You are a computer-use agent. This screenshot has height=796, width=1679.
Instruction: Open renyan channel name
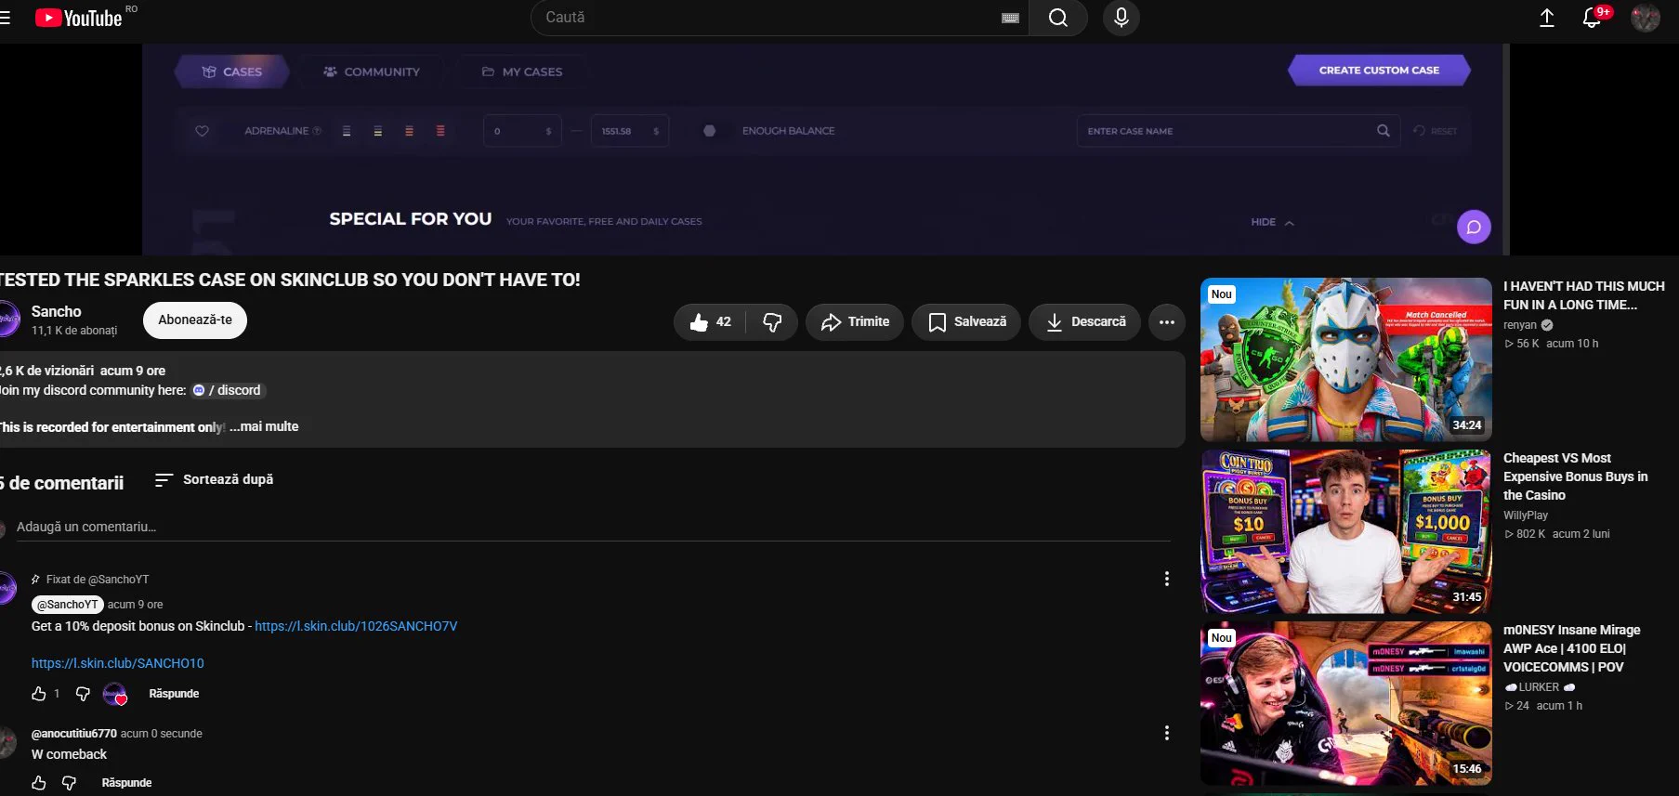(1520, 325)
